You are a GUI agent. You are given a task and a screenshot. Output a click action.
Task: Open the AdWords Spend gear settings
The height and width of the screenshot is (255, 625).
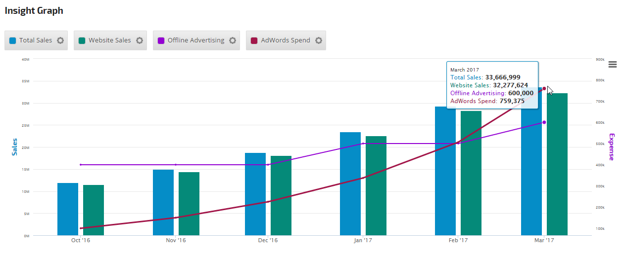[x=319, y=40]
